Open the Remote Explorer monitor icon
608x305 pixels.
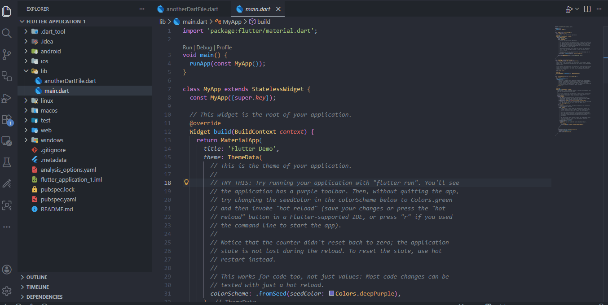pos(7,141)
